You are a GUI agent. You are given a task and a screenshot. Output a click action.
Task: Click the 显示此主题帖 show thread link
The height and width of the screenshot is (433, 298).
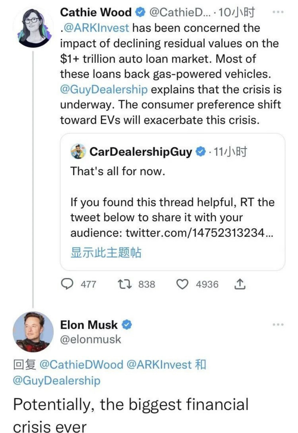click(106, 252)
